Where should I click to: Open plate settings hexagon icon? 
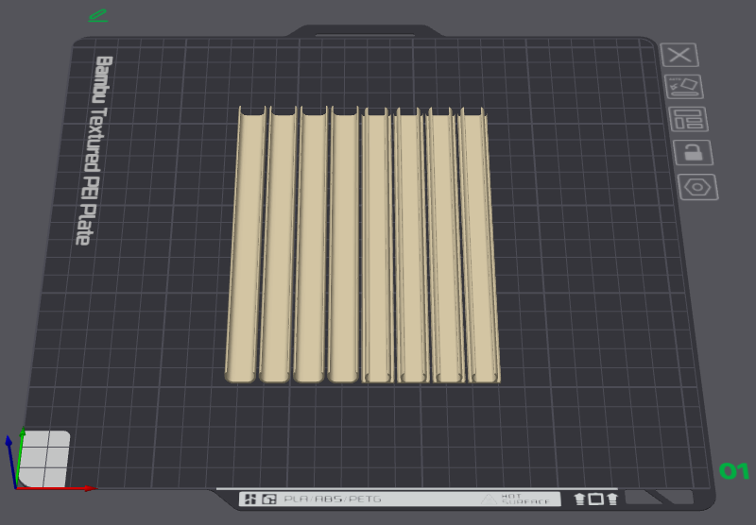(697, 187)
